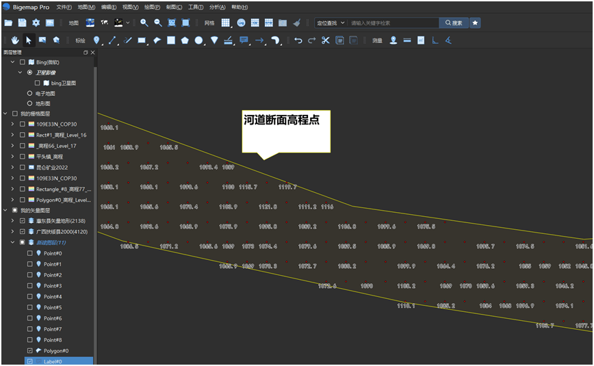Click the broom clear icon
Image resolution: width=594 pixels, height=366 pixels.
[x=297, y=23]
